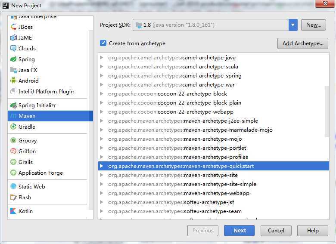Click Add Archetype... button
Image resolution: width=336 pixels, height=244 pixels.
pyautogui.click(x=303, y=43)
